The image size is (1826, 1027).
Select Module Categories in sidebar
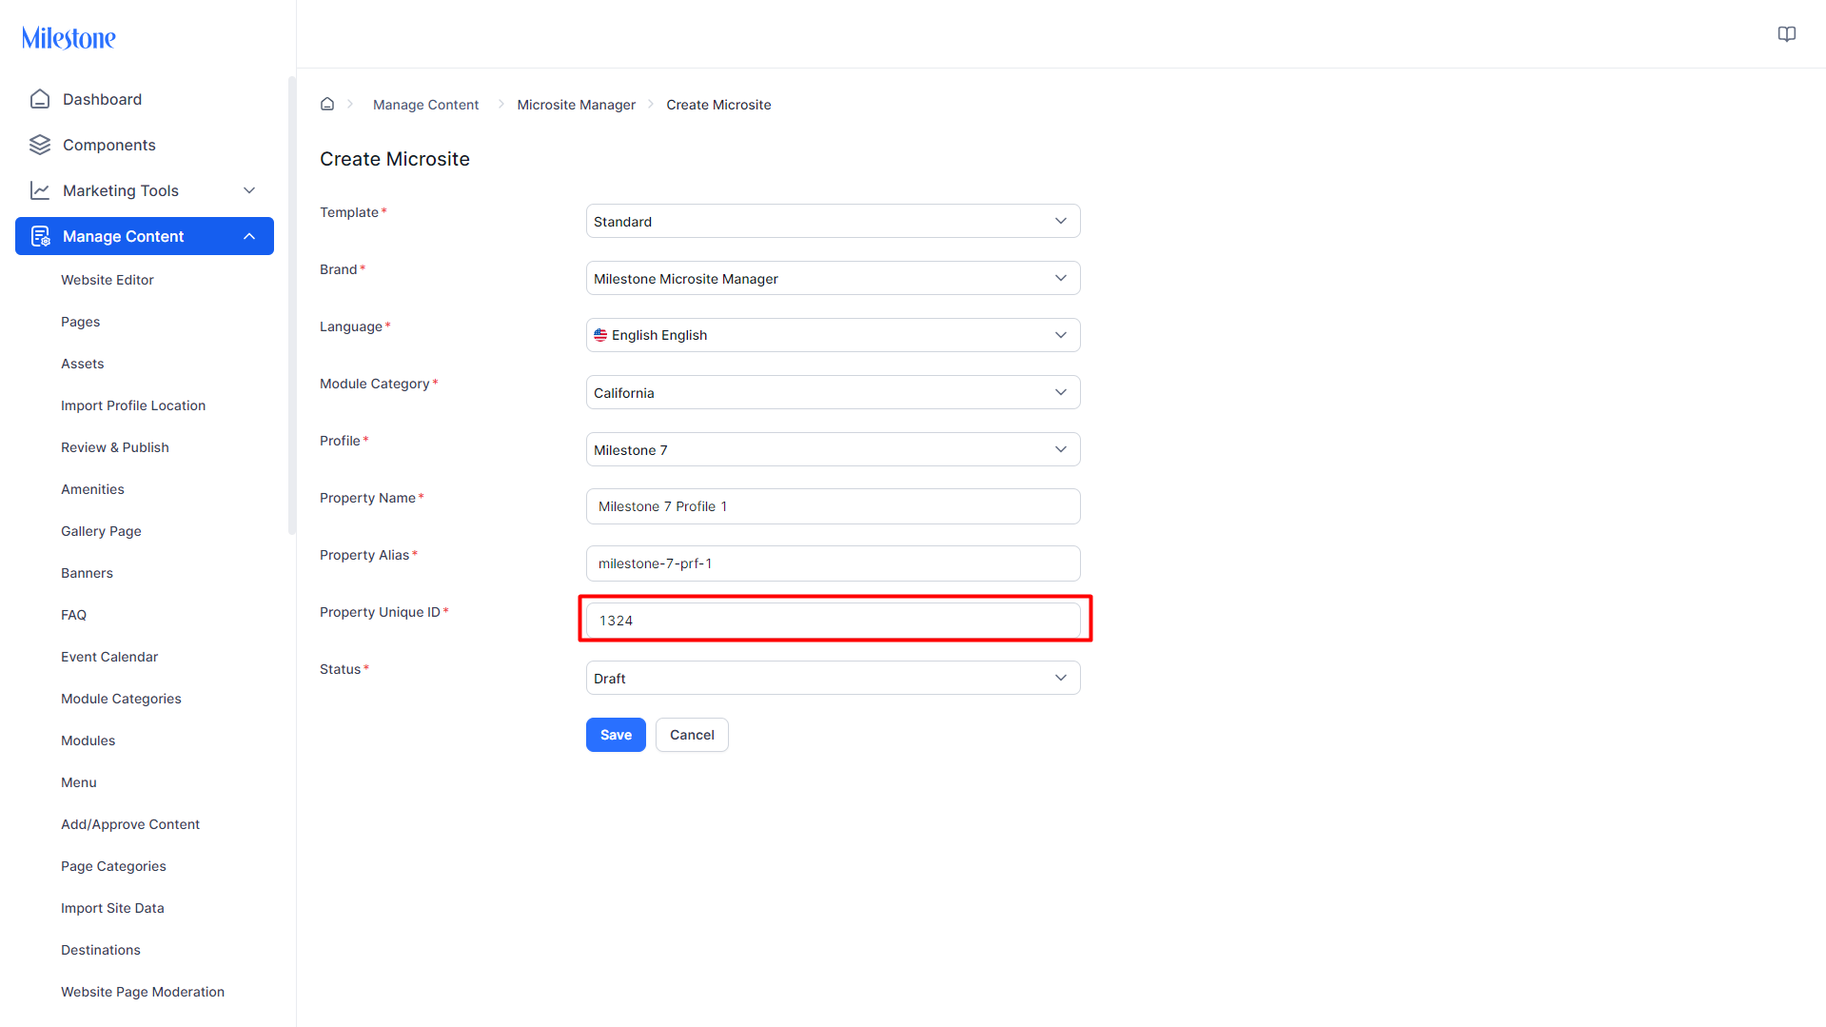(121, 699)
